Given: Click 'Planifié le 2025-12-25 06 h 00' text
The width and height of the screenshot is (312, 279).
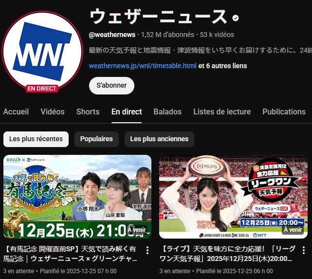Looking at the screenshot, I should click(x=235, y=271).
